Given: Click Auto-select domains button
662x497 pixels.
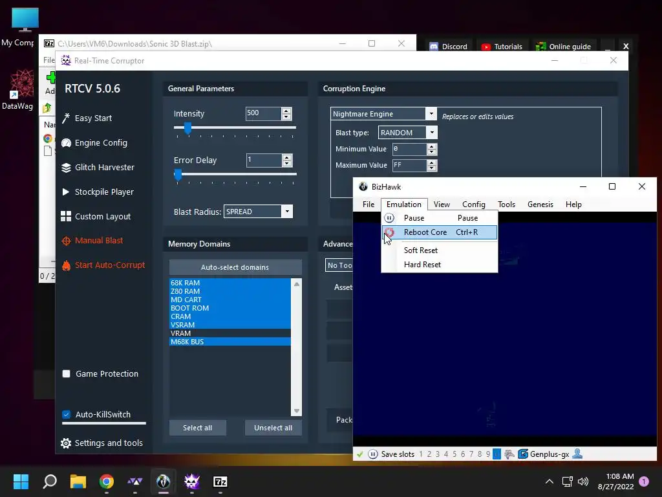Looking at the screenshot, I should point(235,267).
